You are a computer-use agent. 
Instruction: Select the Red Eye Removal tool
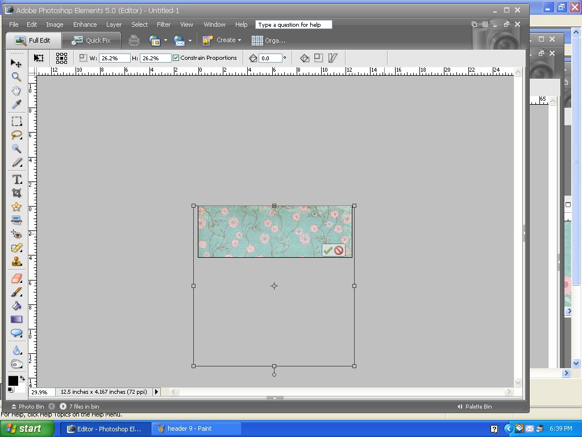pyautogui.click(x=16, y=234)
